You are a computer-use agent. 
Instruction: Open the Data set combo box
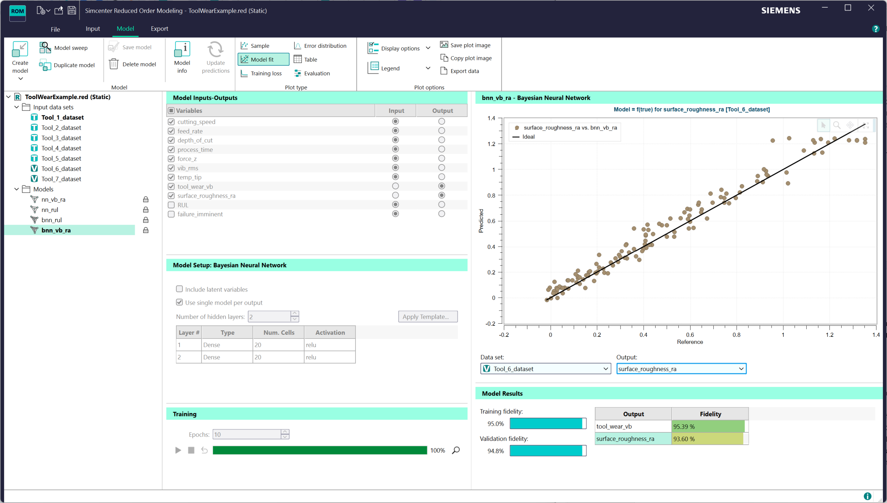tap(545, 369)
